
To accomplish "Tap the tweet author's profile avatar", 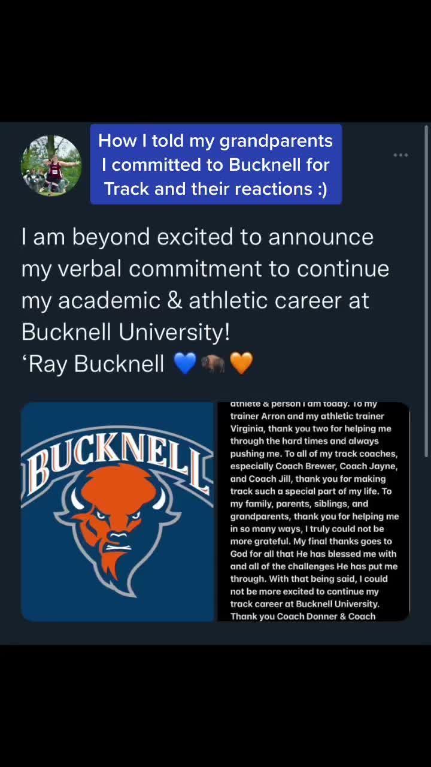I will tap(51, 165).
